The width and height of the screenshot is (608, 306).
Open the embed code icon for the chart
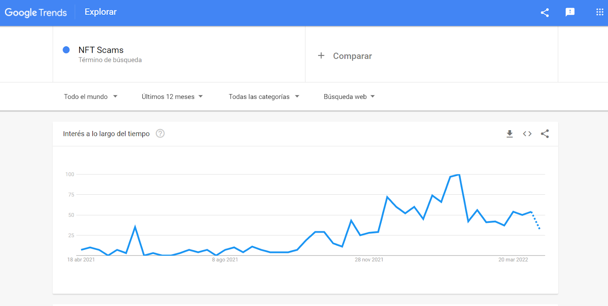click(x=527, y=134)
